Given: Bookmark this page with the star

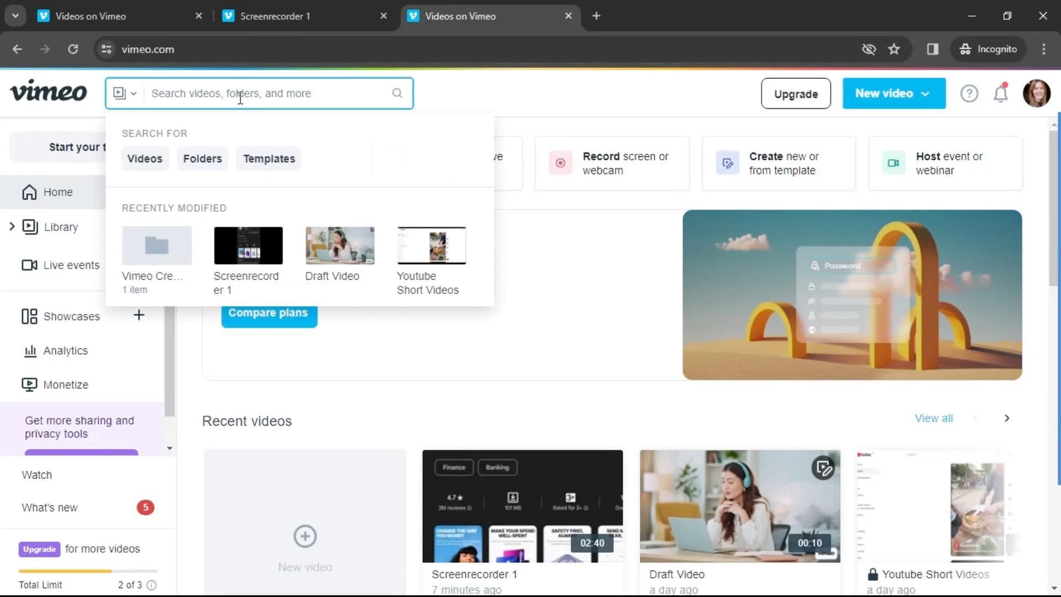Looking at the screenshot, I should coord(894,49).
